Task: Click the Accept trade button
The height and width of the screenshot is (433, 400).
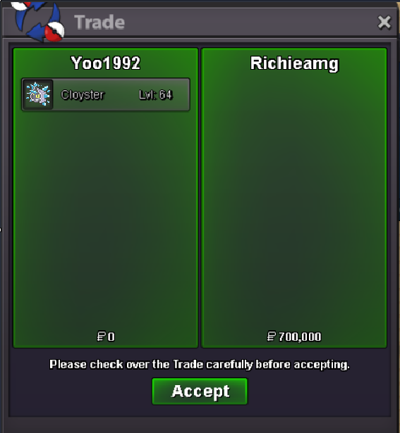Action: [200, 391]
